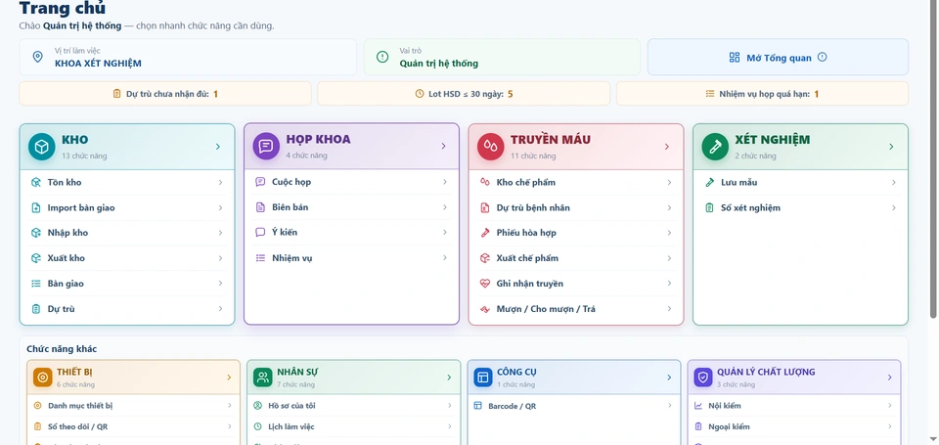The height and width of the screenshot is (445, 939).
Task: Click the Nhiệm vụ họp quá hạn alert
Action: (762, 94)
